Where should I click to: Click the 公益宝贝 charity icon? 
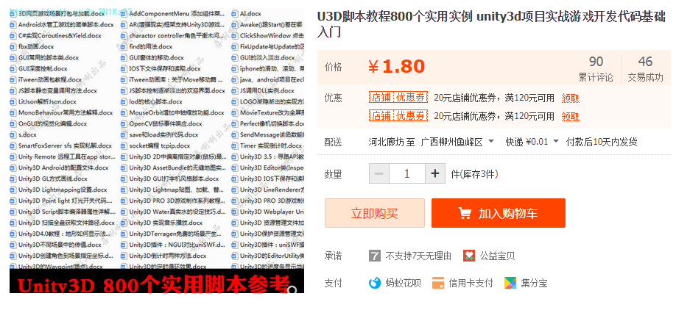(x=469, y=256)
